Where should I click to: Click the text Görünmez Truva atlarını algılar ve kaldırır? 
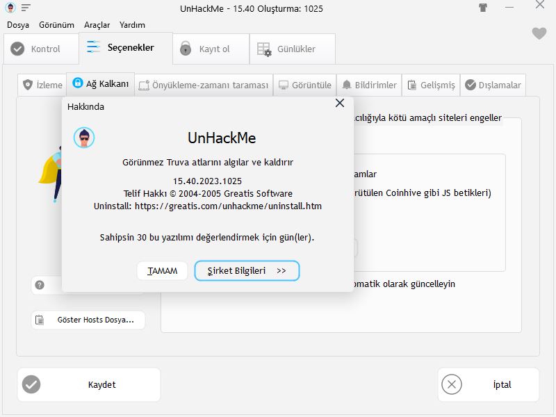[x=208, y=163]
